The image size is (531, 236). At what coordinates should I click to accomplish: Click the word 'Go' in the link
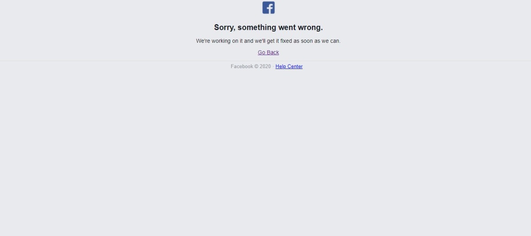click(x=262, y=52)
